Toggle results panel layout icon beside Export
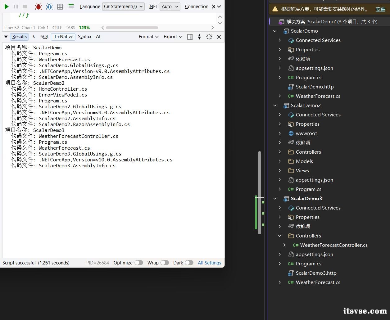The image size is (390, 320). point(190,37)
